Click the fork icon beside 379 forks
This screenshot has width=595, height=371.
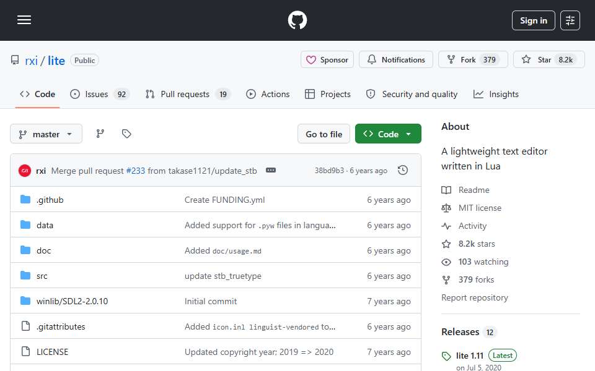click(446, 279)
